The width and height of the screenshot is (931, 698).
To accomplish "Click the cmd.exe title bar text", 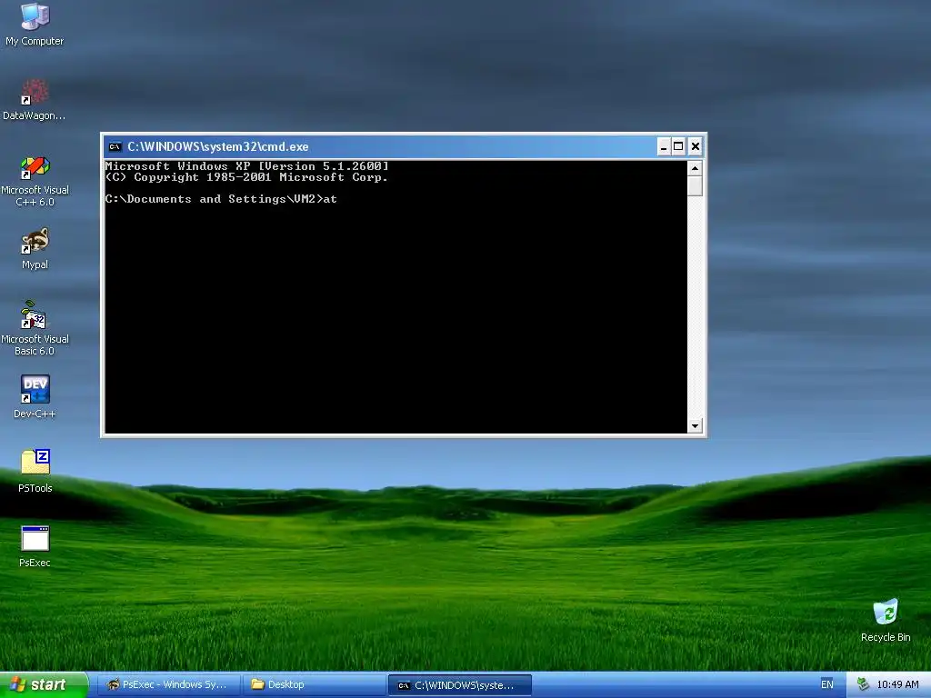I will (x=218, y=146).
